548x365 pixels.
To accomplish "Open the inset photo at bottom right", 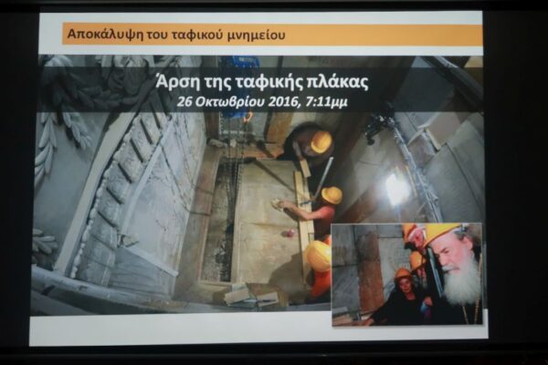I will click(x=406, y=274).
